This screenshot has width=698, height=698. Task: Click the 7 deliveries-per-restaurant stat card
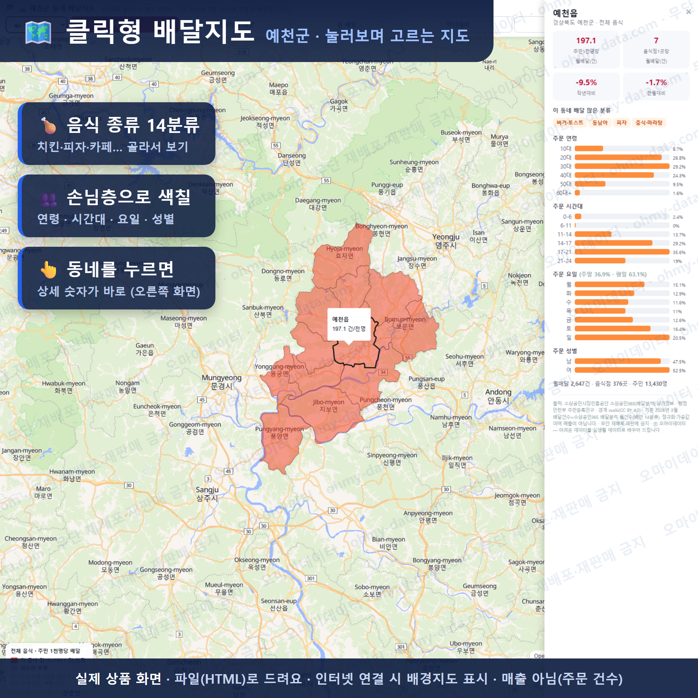tap(656, 50)
